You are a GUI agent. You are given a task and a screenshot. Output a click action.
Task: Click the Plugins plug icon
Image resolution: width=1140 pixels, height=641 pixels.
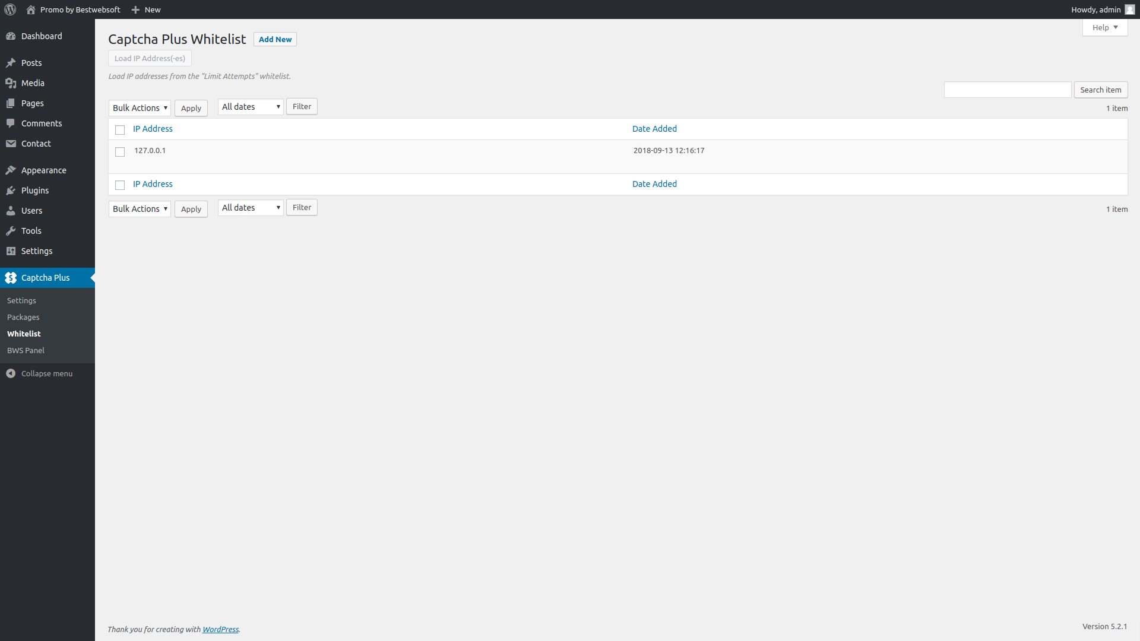coord(11,191)
